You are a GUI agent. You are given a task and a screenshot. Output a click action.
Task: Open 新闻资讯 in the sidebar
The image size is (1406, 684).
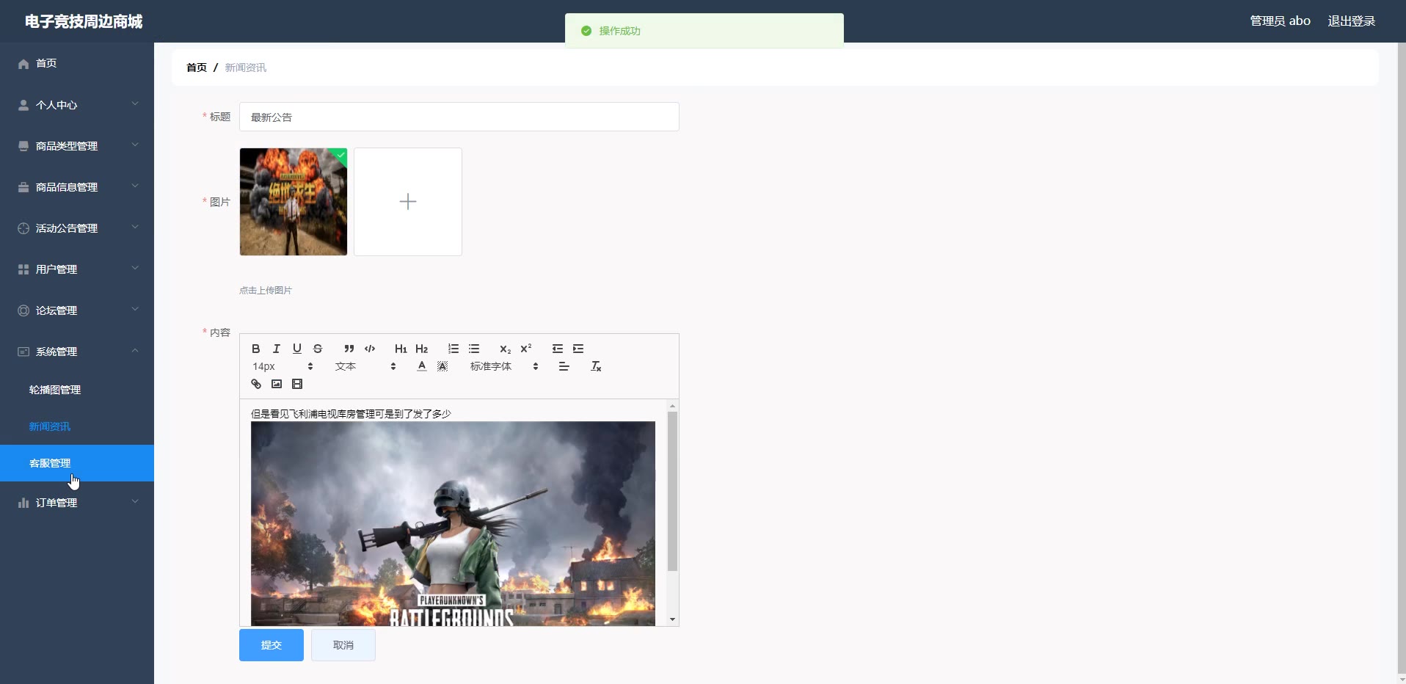click(x=77, y=426)
